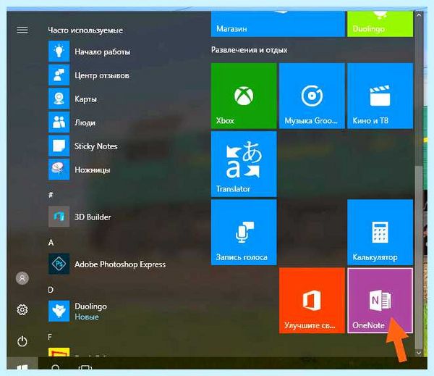Open the Улучшите св... Office tile
The image size is (434, 376).
click(x=312, y=301)
